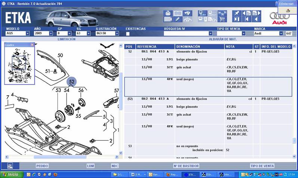Click TIPO DE VENTA button in bottom bar
This screenshot has height=178, width=298.
pos(262,166)
